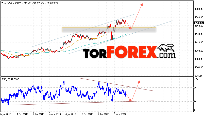Click the RSI 70 level label
The image size is (205, 117).
coord(195,88)
